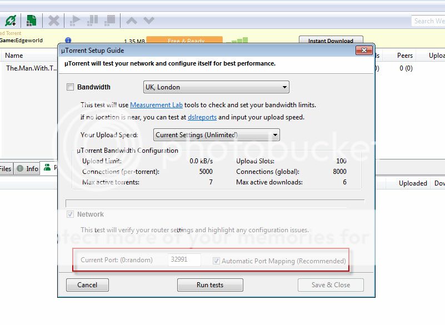Move the torrent up the queue
The image size is (445, 325).
[132, 21]
